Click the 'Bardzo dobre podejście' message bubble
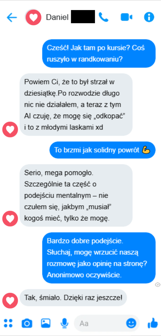Screen dimensions: 161x336 click(99, 258)
